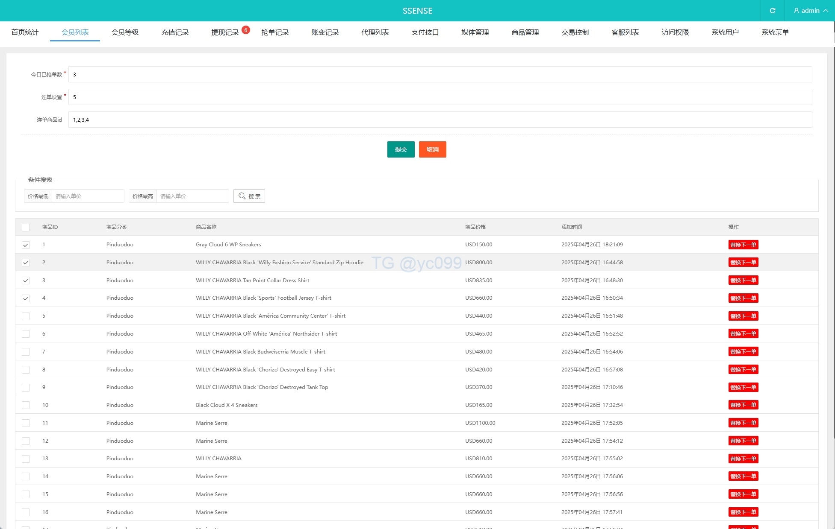Click the user icon beside admin

click(x=796, y=11)
